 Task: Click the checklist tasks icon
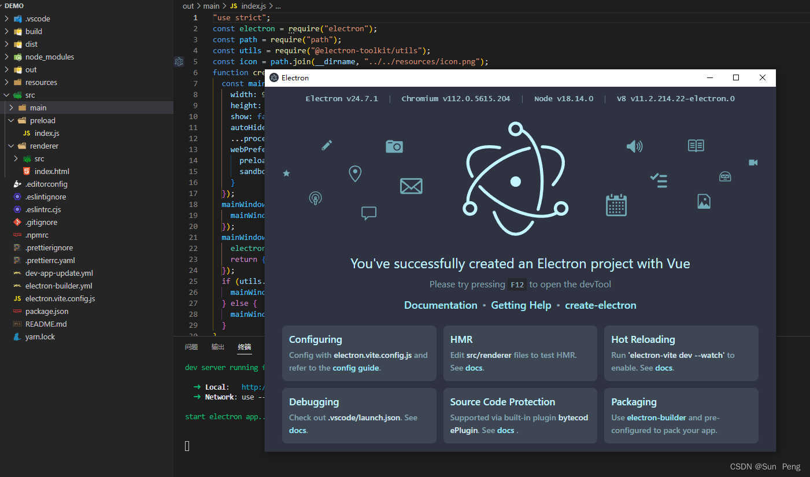click(x=659, y=180)
